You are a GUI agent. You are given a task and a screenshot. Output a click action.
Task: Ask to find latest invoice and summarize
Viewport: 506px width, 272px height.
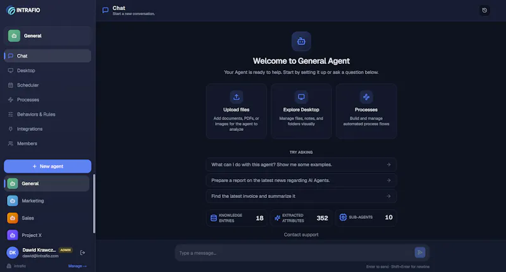tap(301, 196)
